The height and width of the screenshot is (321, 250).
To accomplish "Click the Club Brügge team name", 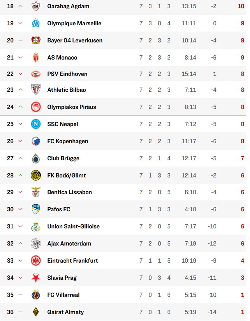I will (x=63, y=158).
